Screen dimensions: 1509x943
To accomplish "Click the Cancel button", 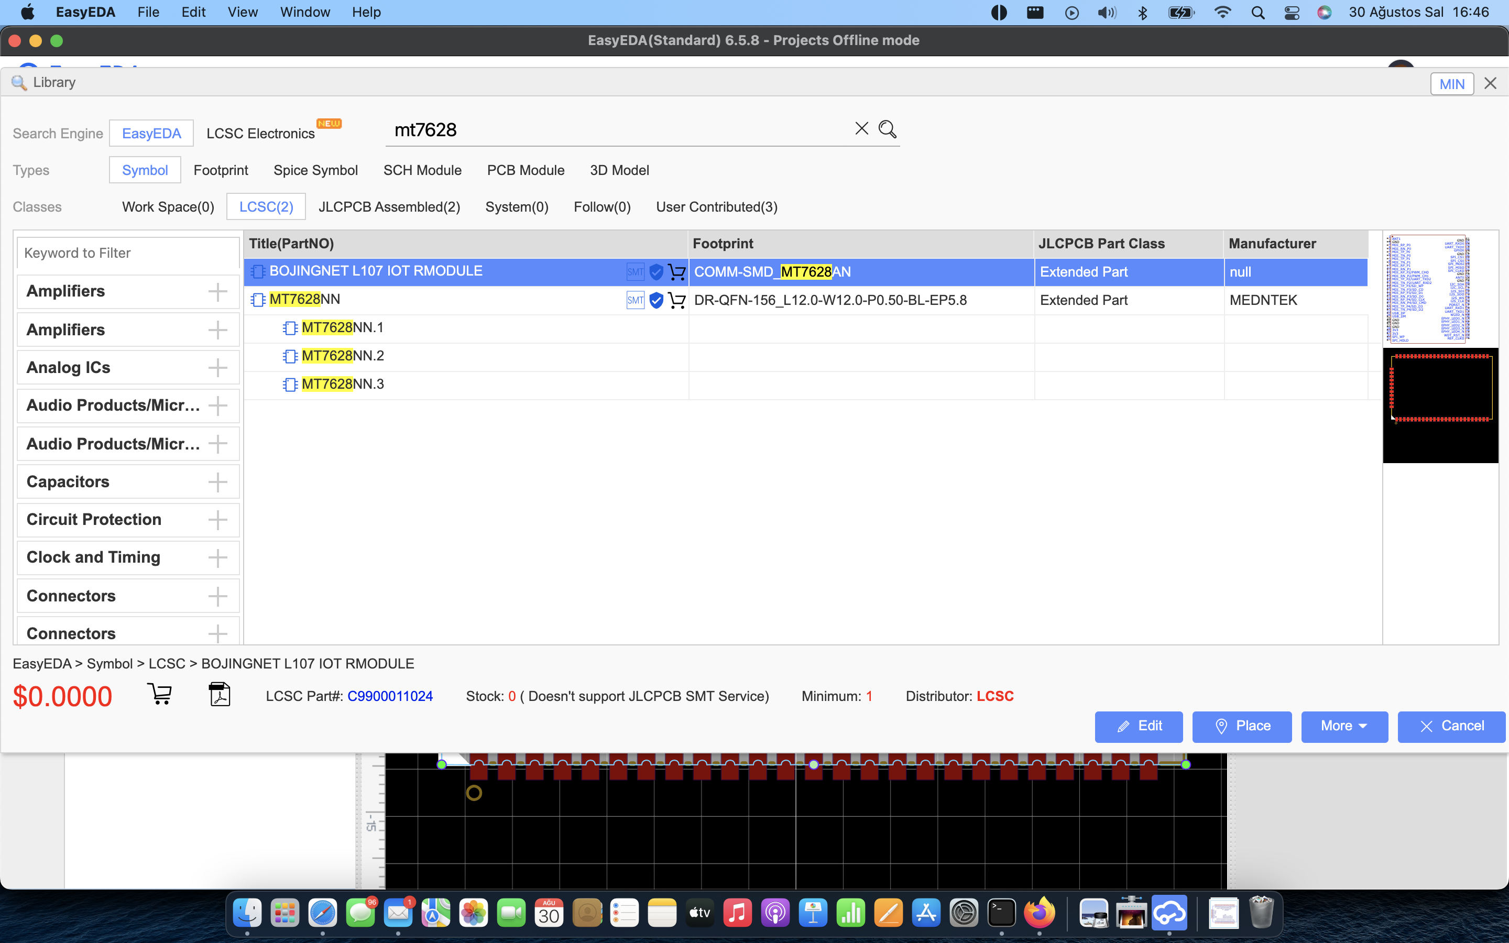I will pos(1452,726).
